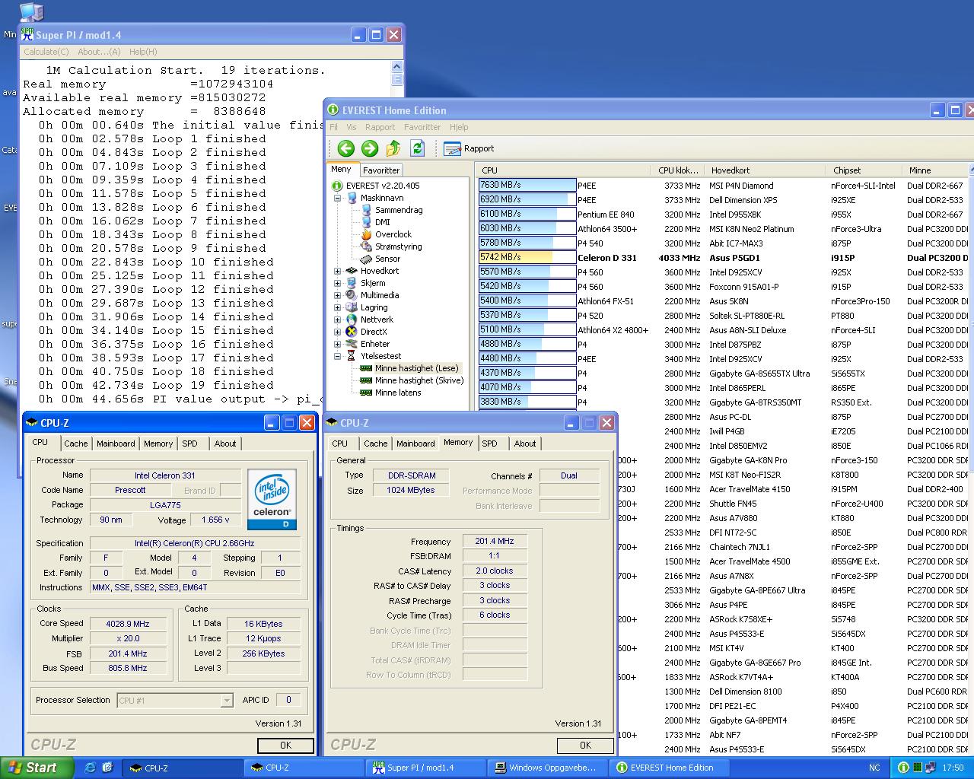
Task: Select the 7630 MB/s P4EE result bar
Action: 527,186
